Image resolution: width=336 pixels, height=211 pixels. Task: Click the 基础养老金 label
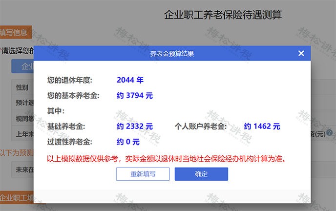point(66,127)
